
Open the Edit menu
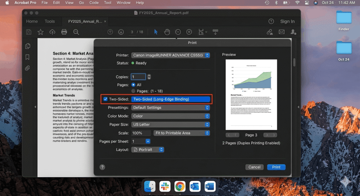point(56,3)
